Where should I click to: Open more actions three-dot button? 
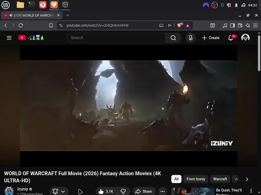coord(163,191)
